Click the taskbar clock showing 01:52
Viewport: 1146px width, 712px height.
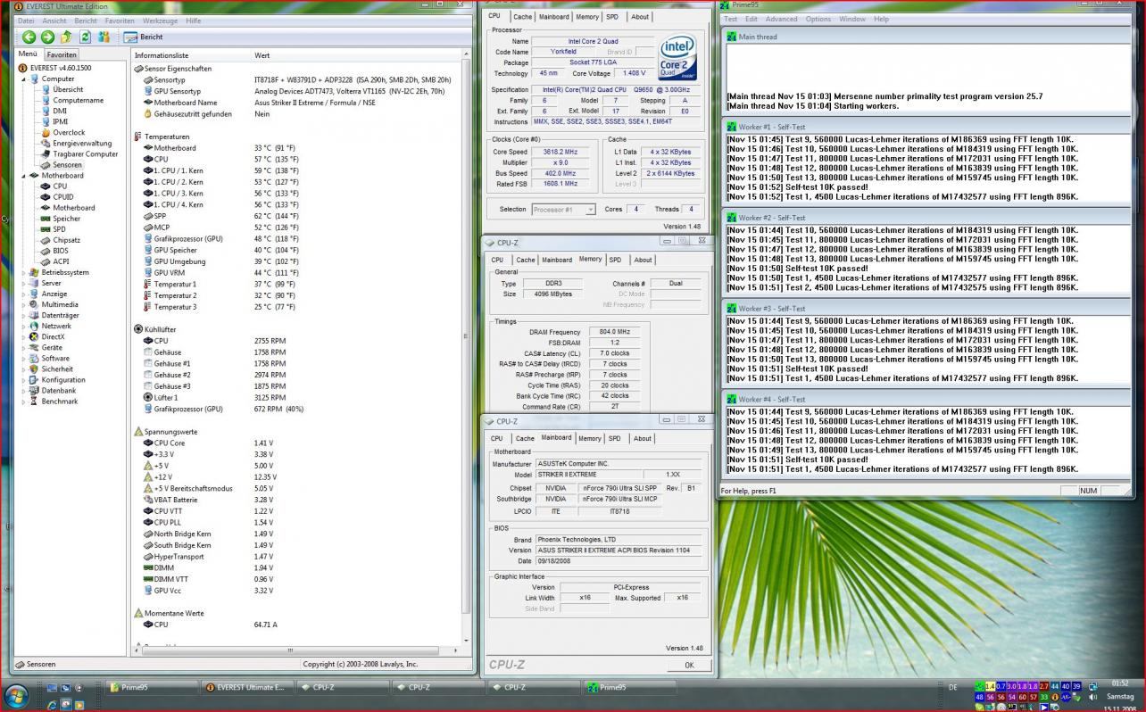[1119, 683]
